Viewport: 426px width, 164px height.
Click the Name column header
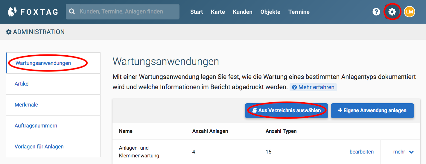coord(126,131)
